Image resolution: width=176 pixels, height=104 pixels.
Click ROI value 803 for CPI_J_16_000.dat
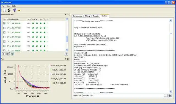(x=29, y=32)
